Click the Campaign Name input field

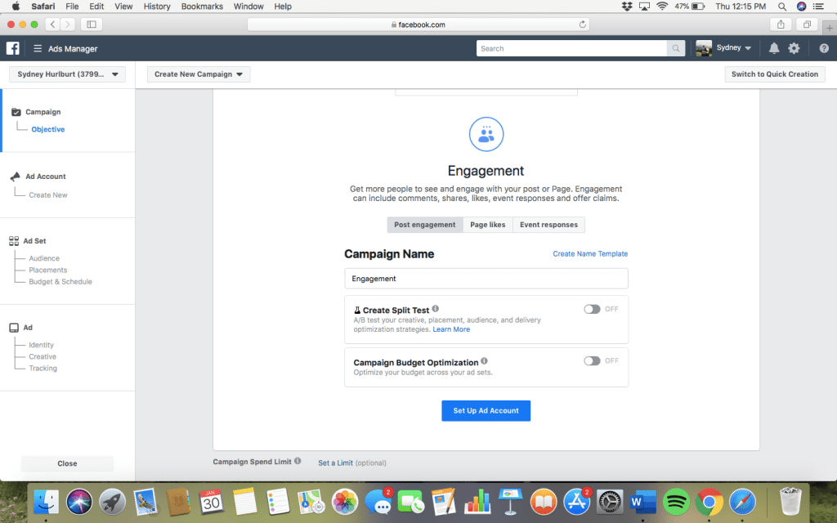(x=486, y=279)
